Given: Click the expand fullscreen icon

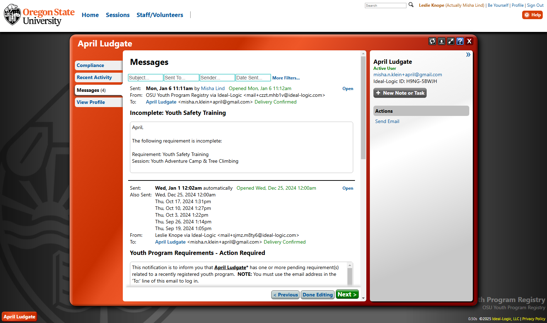Looking at the screenshot, I should 451,41.
